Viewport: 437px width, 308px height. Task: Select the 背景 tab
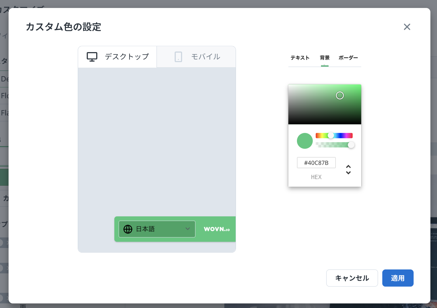click(x=325, y=58)
